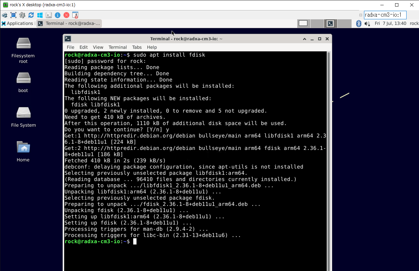Open the Terminal menu in menubar
This screenshot has width=419, height=271.
[x=118, y=47]
